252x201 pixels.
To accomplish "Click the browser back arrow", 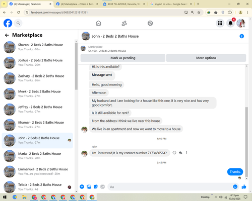I will pyautogui.click(x=5, y=13).
